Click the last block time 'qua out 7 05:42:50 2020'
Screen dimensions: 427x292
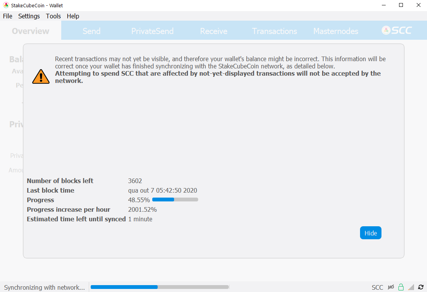[163, 190]
